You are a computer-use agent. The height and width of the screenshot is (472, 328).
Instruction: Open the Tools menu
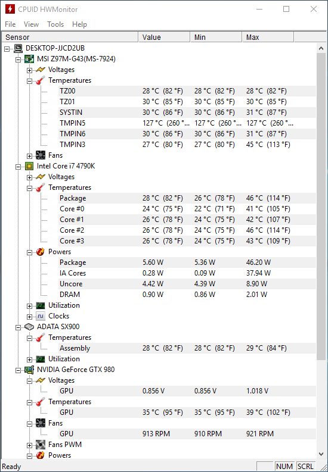[x=55, y=24]
